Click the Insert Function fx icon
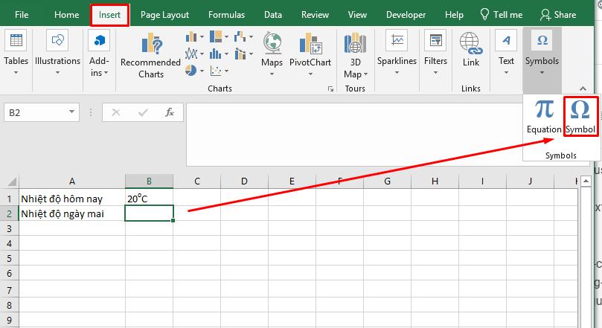 tap(170, 112)
